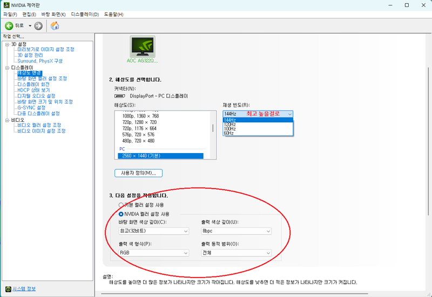Click the green Back arrow icon
The height and width of the screenshot is (297, 432).
(9, 26)
